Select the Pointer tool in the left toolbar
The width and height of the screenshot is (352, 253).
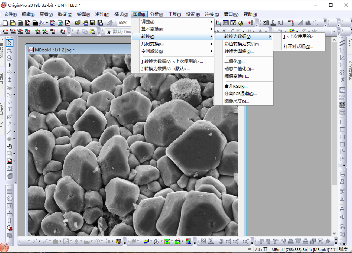[10, 43]
